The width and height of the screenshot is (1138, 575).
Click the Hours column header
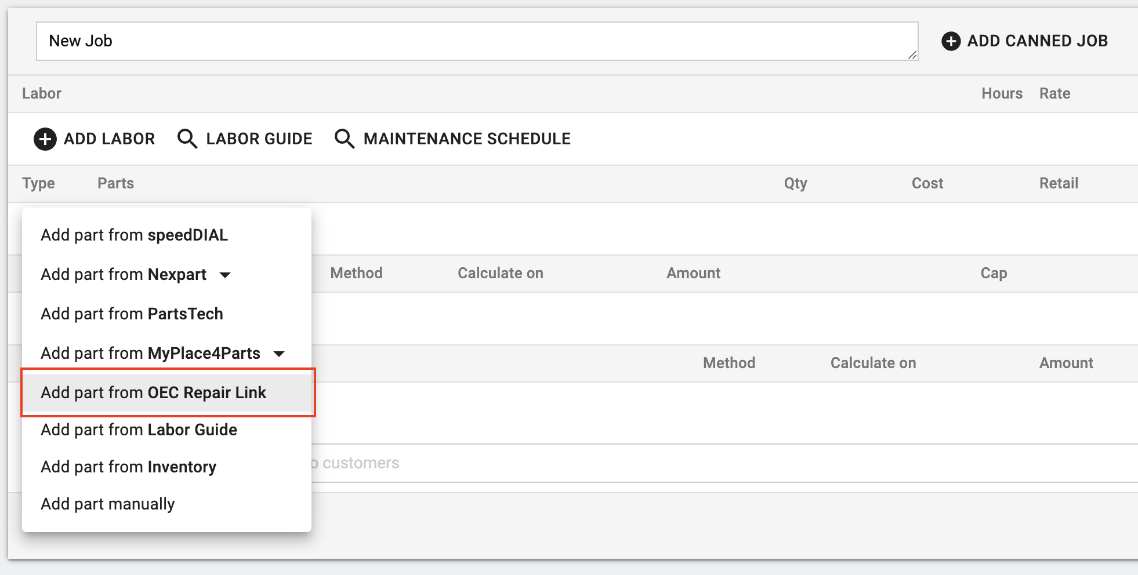tap(1002, 94)
